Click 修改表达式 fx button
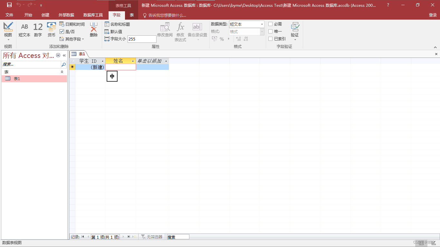The width and height of the screenshot is (440, 247). point(180,32)
